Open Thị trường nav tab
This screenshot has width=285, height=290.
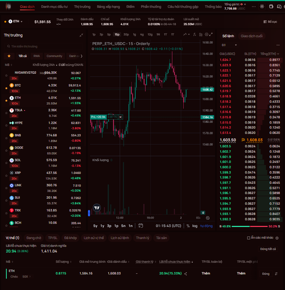click(82, 7)
